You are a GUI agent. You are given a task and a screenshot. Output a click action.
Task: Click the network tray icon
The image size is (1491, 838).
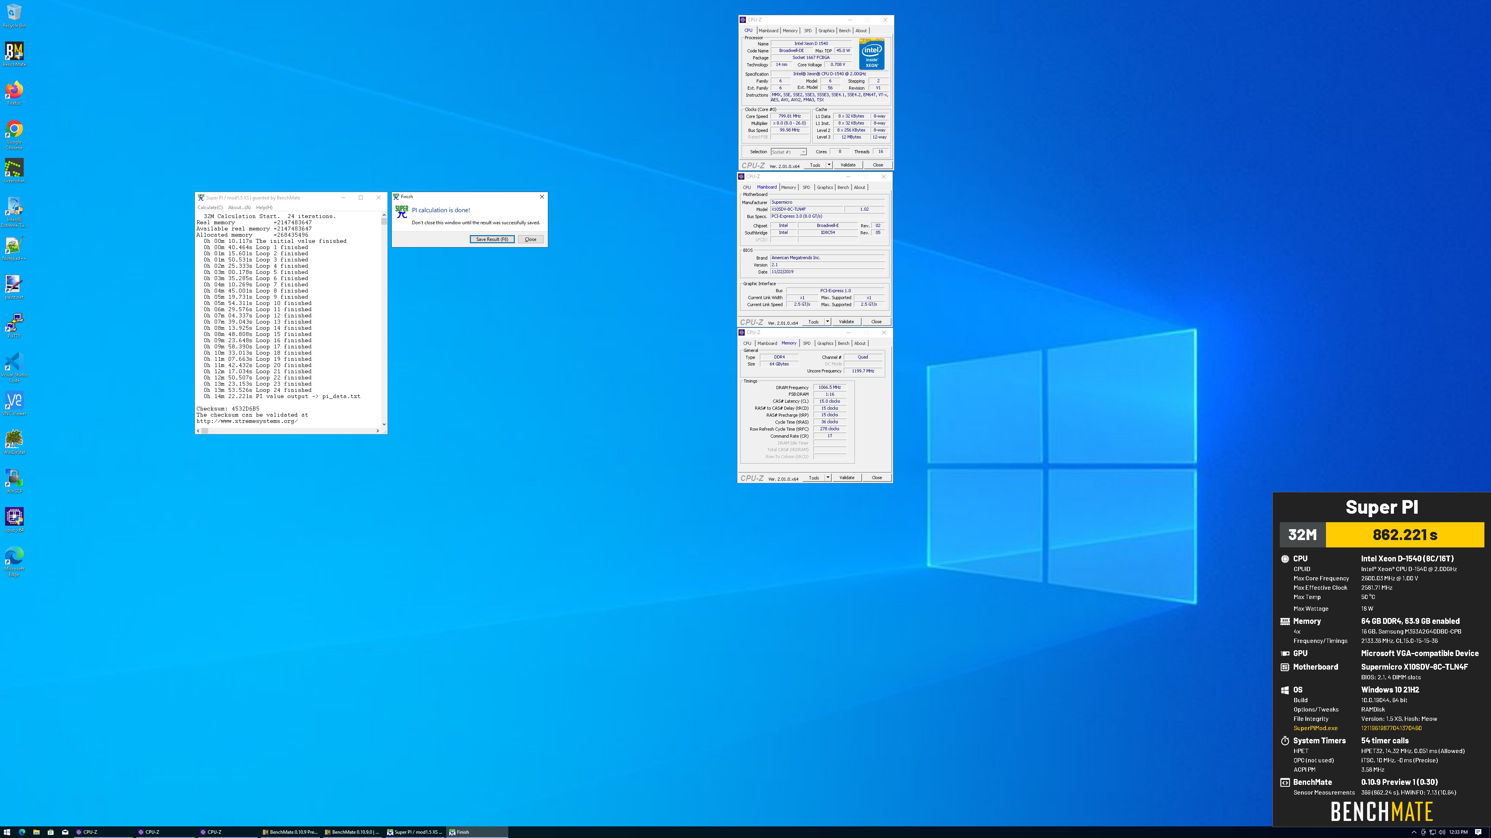click(1432, 832)
